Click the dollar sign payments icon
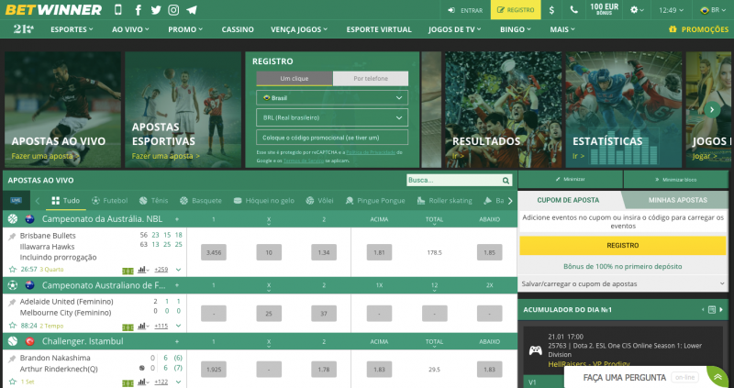Image resolution: width=734 pixels, height=388 pixels. (552, 10)
